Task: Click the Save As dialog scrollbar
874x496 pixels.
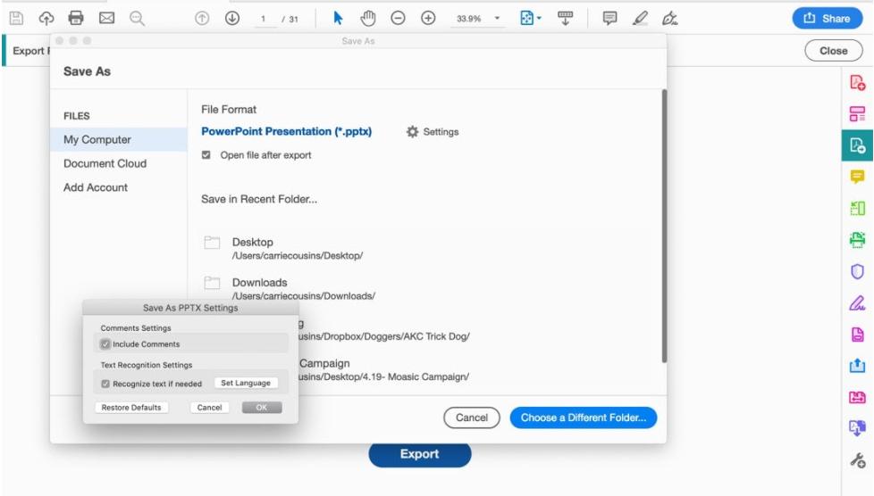Action: (x=664, y=226)
